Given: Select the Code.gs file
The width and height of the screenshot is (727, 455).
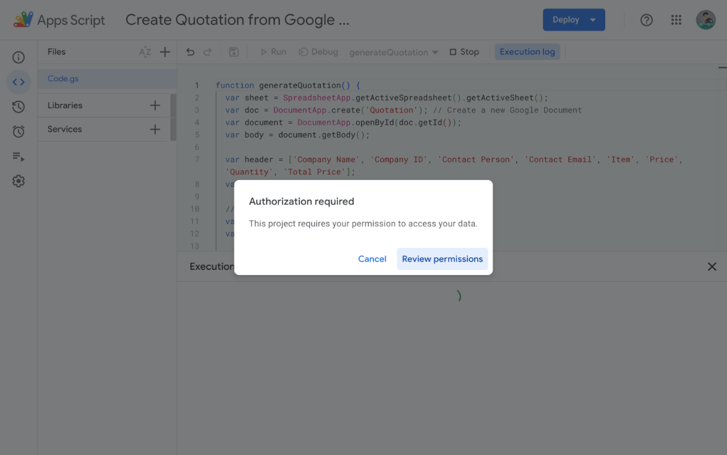Looking at the screenshot, I should [x=62, y=79].
